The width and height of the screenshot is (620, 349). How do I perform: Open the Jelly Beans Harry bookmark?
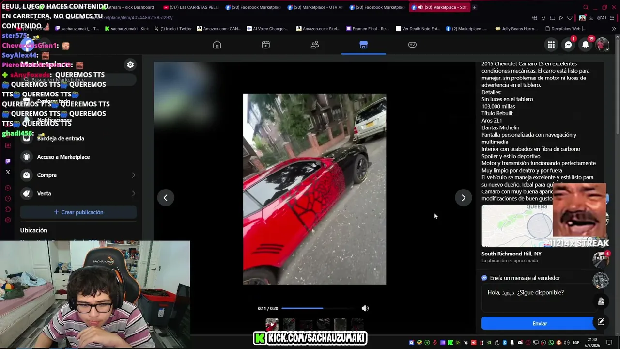516,29
